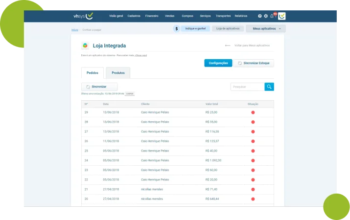This screenshot has height=220, width=350.
Task: Click the Cliente column header
Action: (x=145, y=104)
